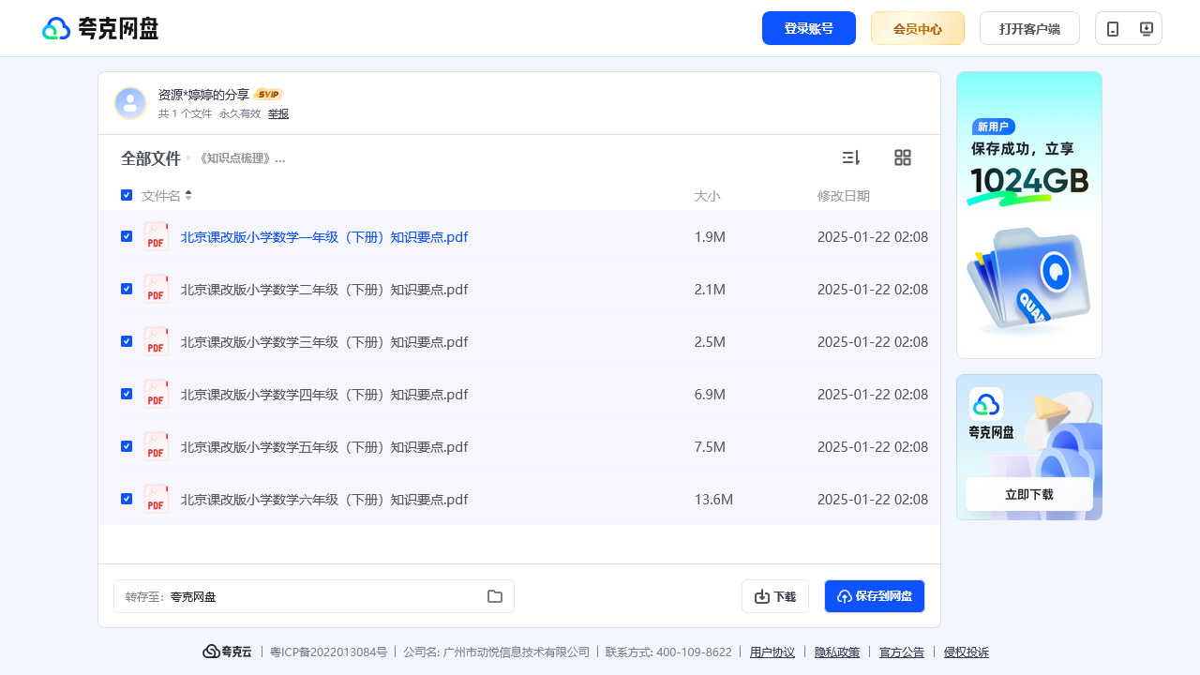Click the 举报 link

[278, 113]
